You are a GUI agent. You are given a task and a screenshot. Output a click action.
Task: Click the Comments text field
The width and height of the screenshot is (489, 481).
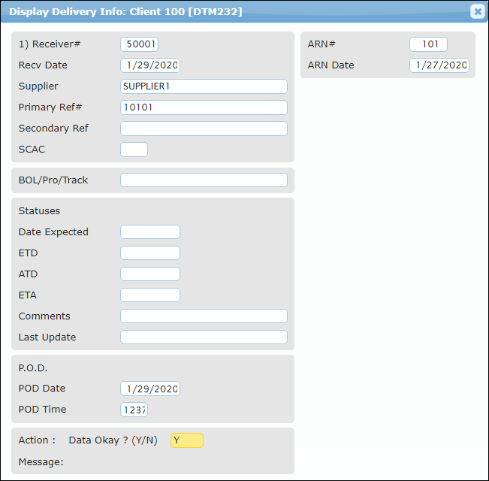pyautogui.click(x=204, y=316)
